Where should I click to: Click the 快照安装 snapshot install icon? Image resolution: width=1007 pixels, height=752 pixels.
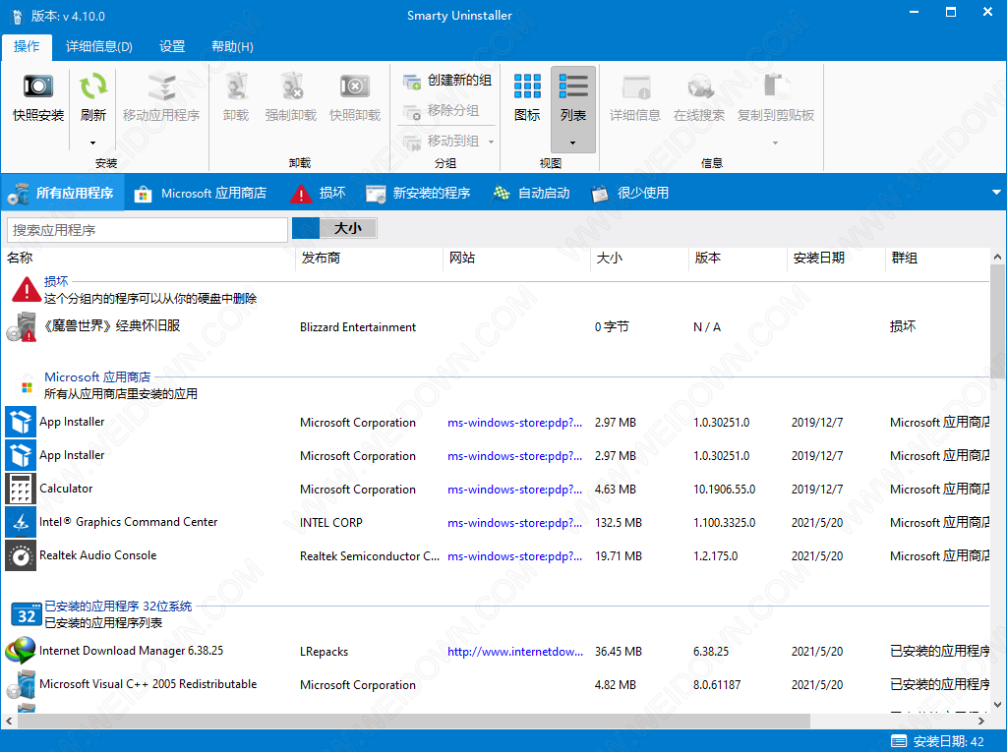point(37,87)
